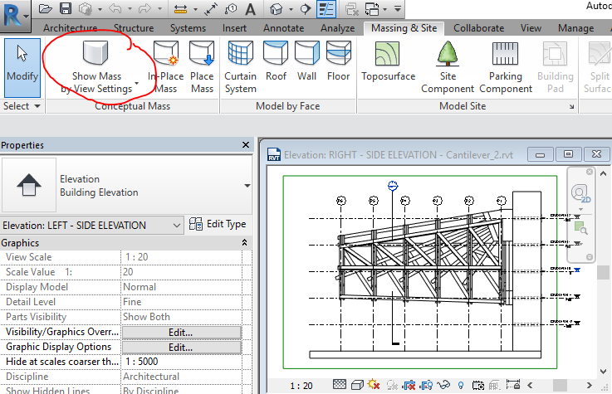This screenshot has height=394, width=612.
Task: Toggle Show Crop Region icon
Action: 426,385
